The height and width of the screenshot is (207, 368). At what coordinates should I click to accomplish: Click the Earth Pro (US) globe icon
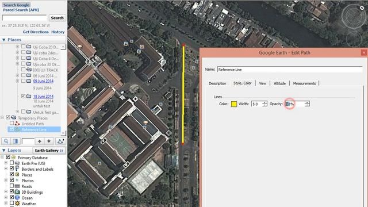point(17,163)
